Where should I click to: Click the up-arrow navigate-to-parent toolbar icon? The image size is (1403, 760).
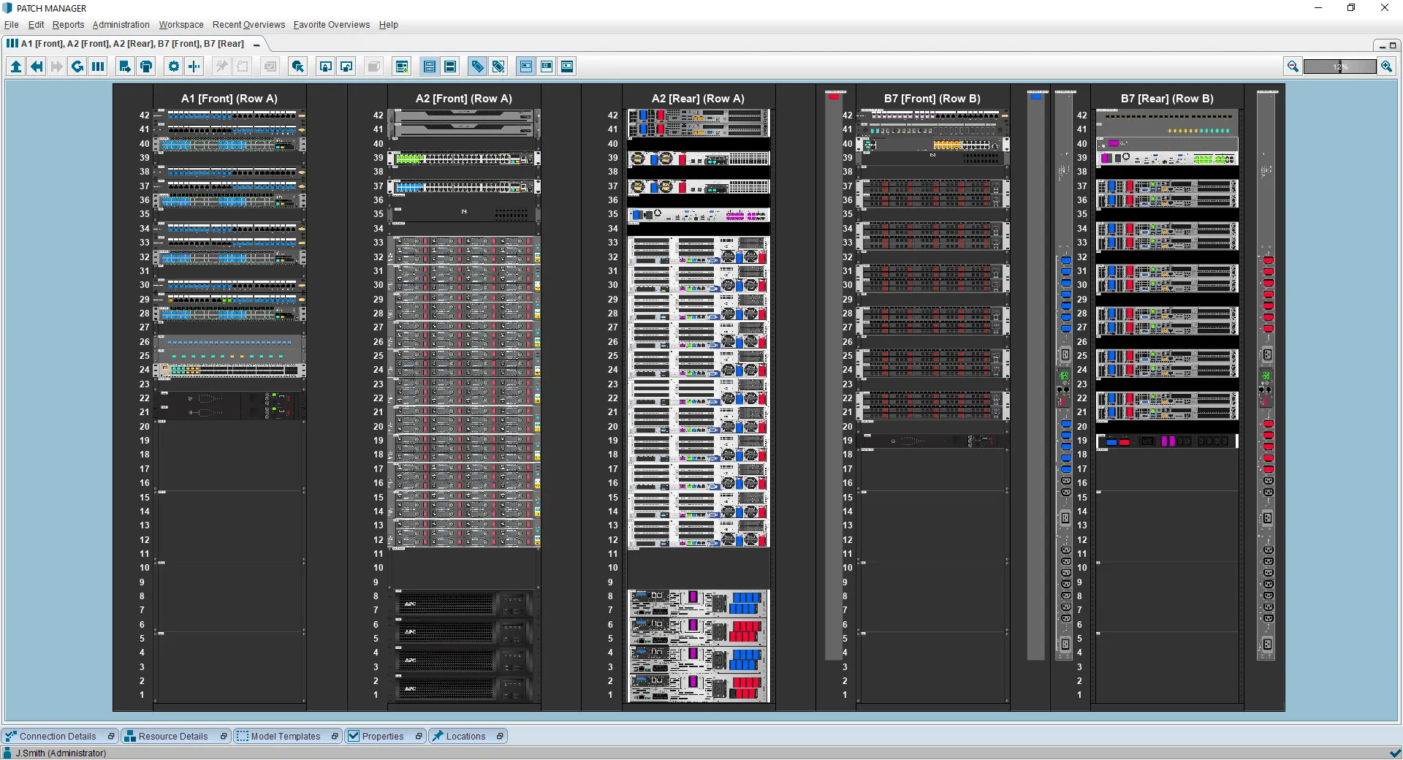[16, 66]
